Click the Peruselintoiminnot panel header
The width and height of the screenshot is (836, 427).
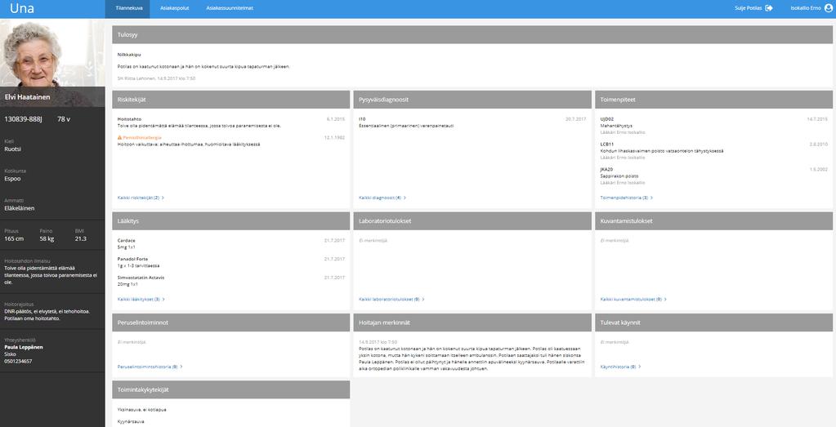(230, 322)
